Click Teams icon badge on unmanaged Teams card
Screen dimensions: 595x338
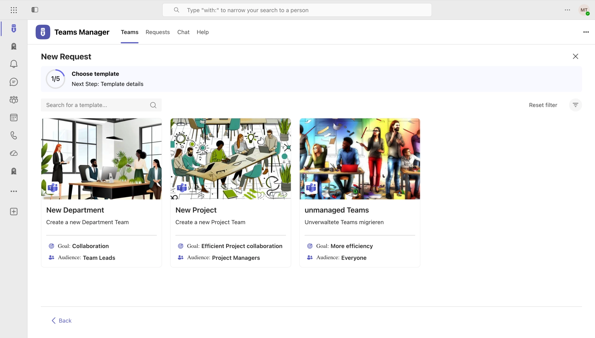311,188
